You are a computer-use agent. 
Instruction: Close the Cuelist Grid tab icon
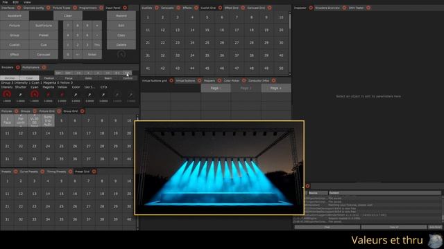point(220,8)
